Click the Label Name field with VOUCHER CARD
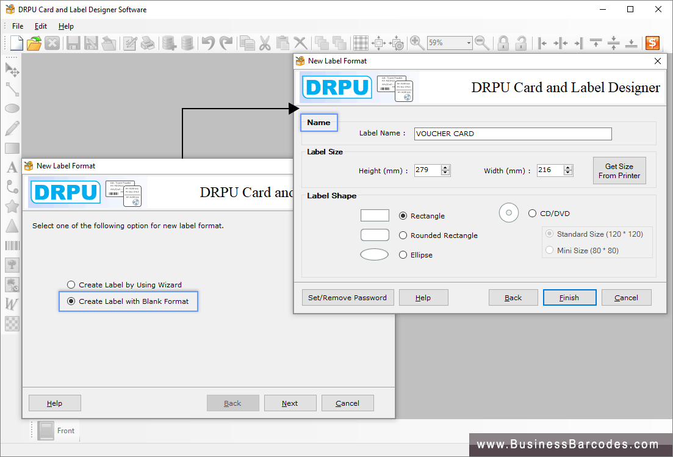This screenshot has height=457, width=673. tap(513, 134)
